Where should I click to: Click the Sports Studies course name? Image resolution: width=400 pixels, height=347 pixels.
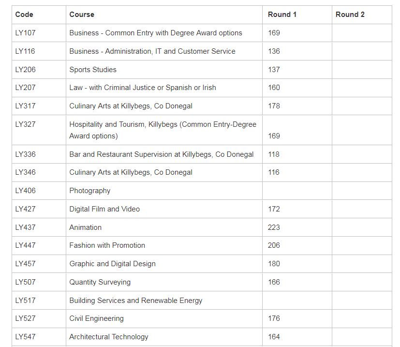coord(93,70)
